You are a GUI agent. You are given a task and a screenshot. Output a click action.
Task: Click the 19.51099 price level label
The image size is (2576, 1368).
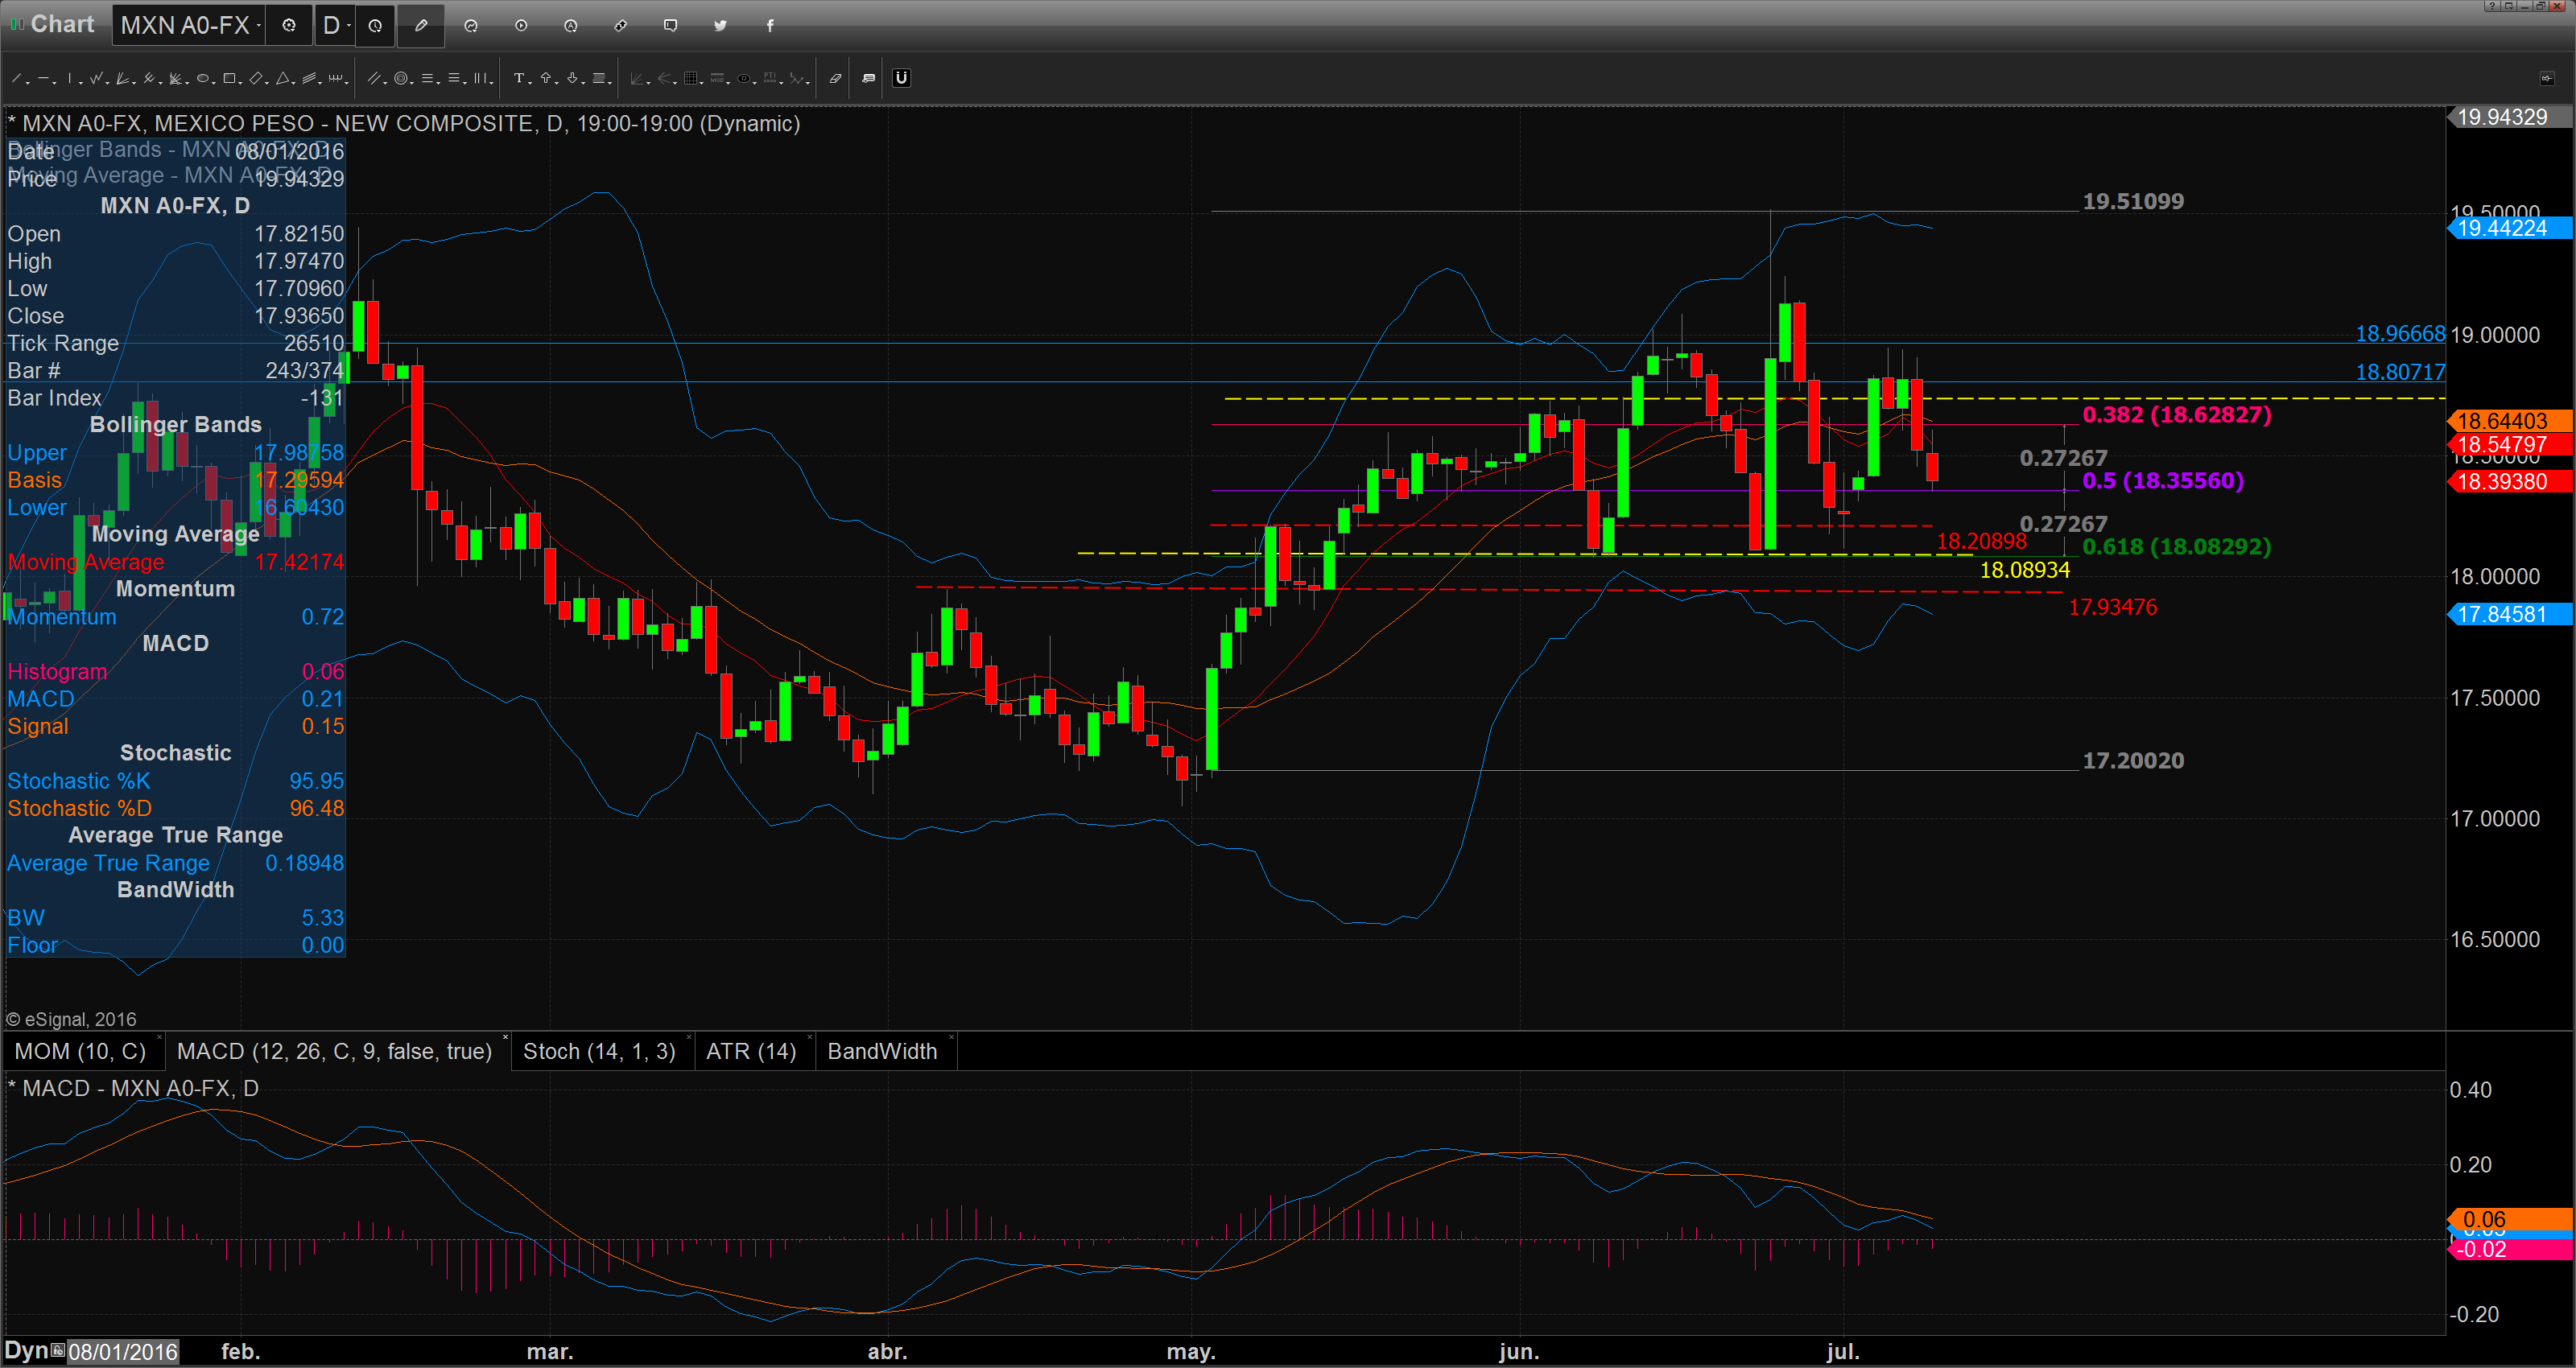click(2133, 201)
